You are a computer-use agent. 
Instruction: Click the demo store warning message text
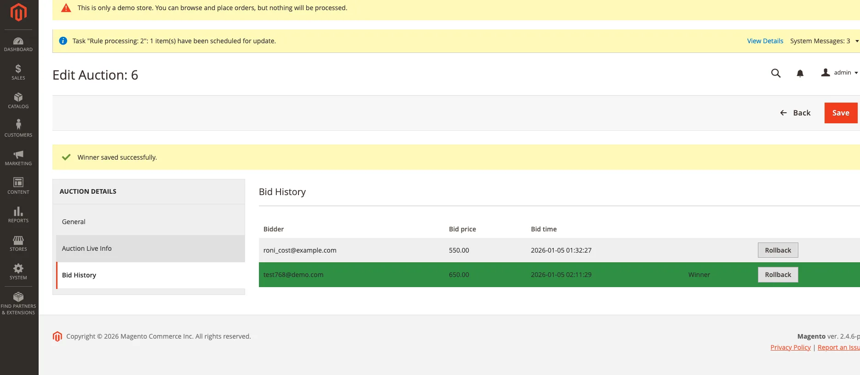pyautogui.click(x=212, y=8)
